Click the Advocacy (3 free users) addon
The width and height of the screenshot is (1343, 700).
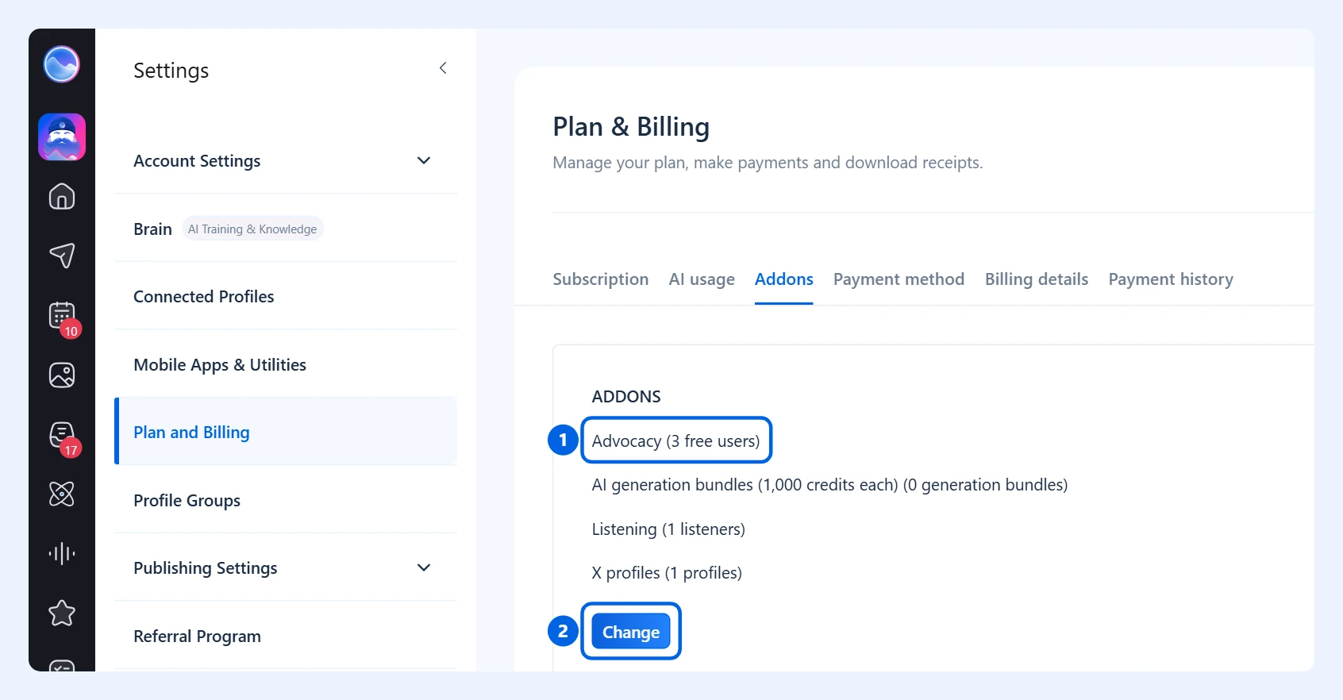[x=675, y=440]
